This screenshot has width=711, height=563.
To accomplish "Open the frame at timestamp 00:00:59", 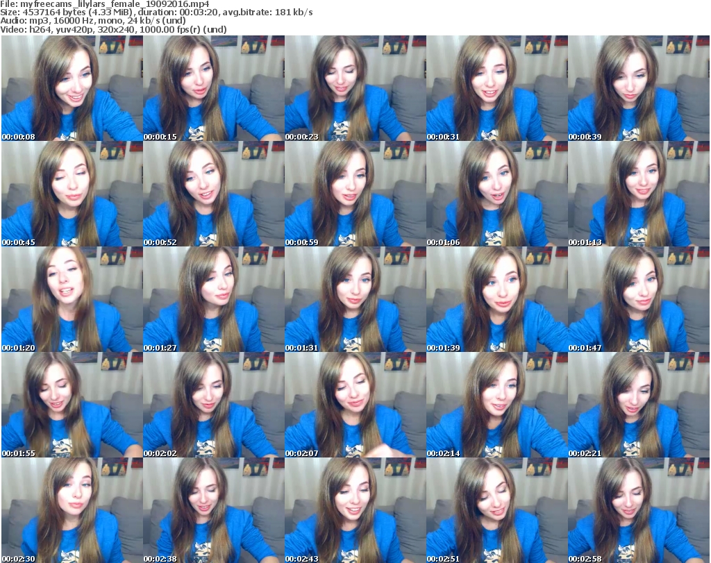I will tap(355, 194).
